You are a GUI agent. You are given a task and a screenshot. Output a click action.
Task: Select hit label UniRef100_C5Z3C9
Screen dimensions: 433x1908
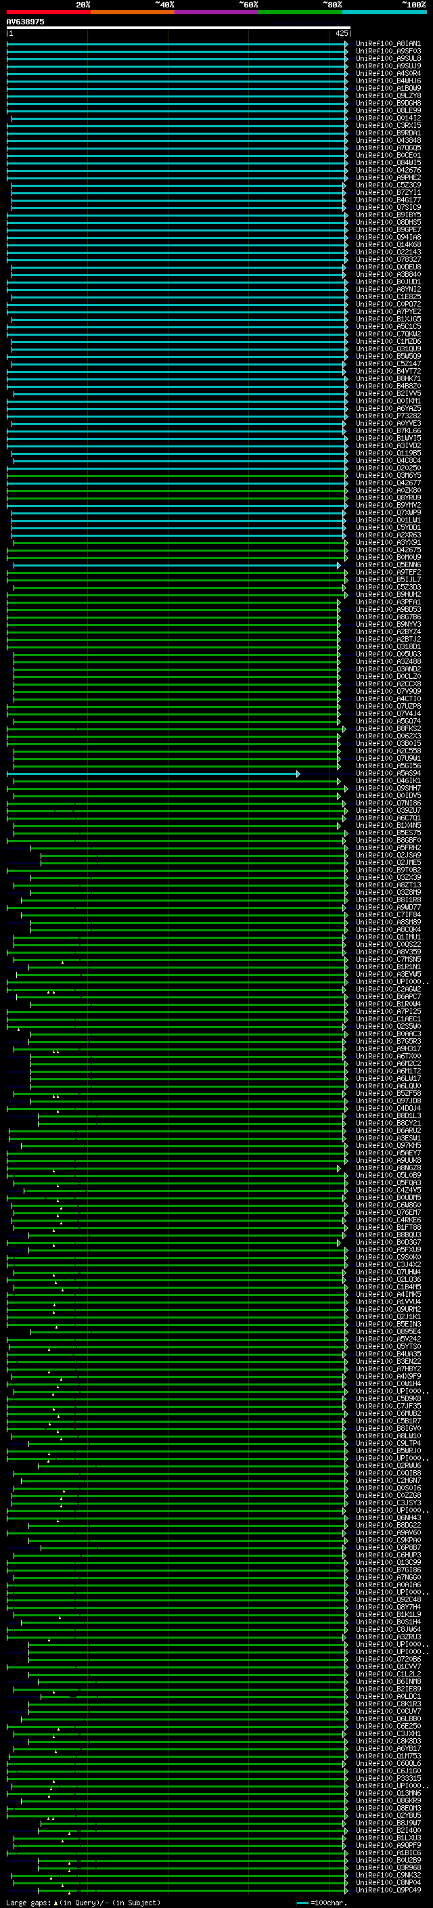[388, 185]
